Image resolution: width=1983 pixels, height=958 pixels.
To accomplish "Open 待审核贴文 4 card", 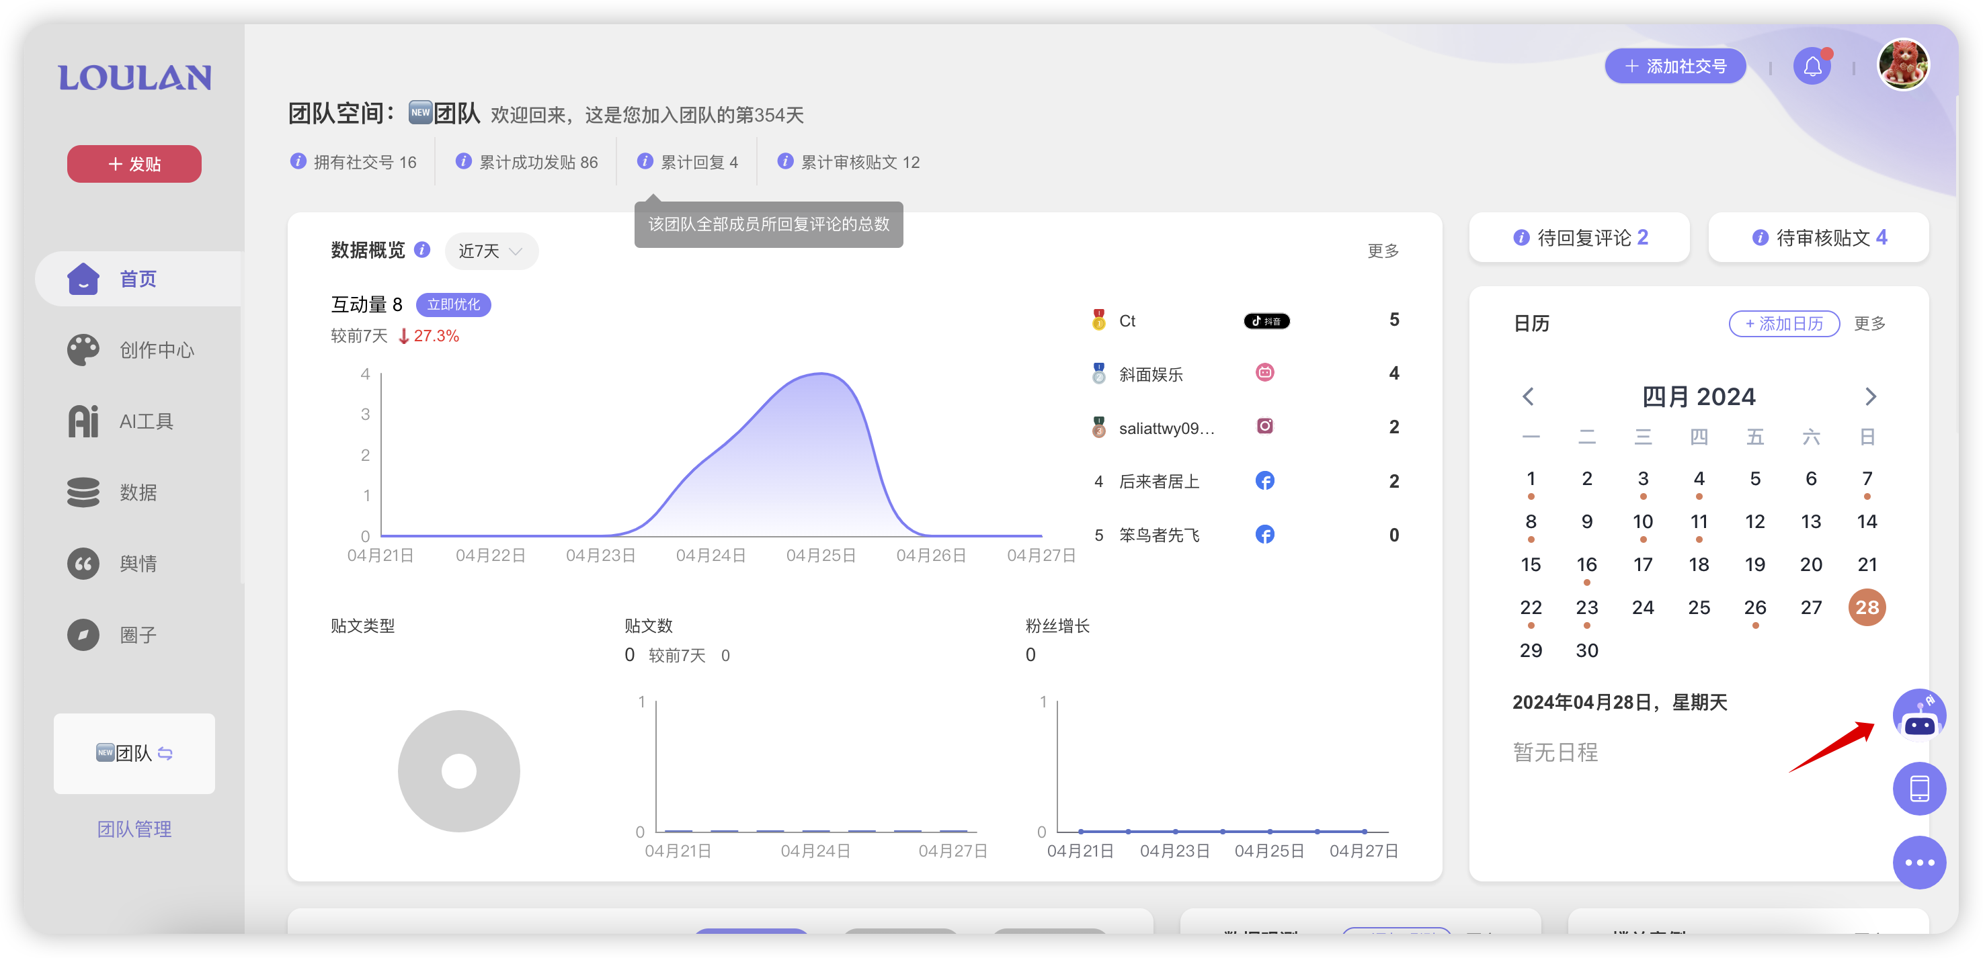I will 1818,238.
